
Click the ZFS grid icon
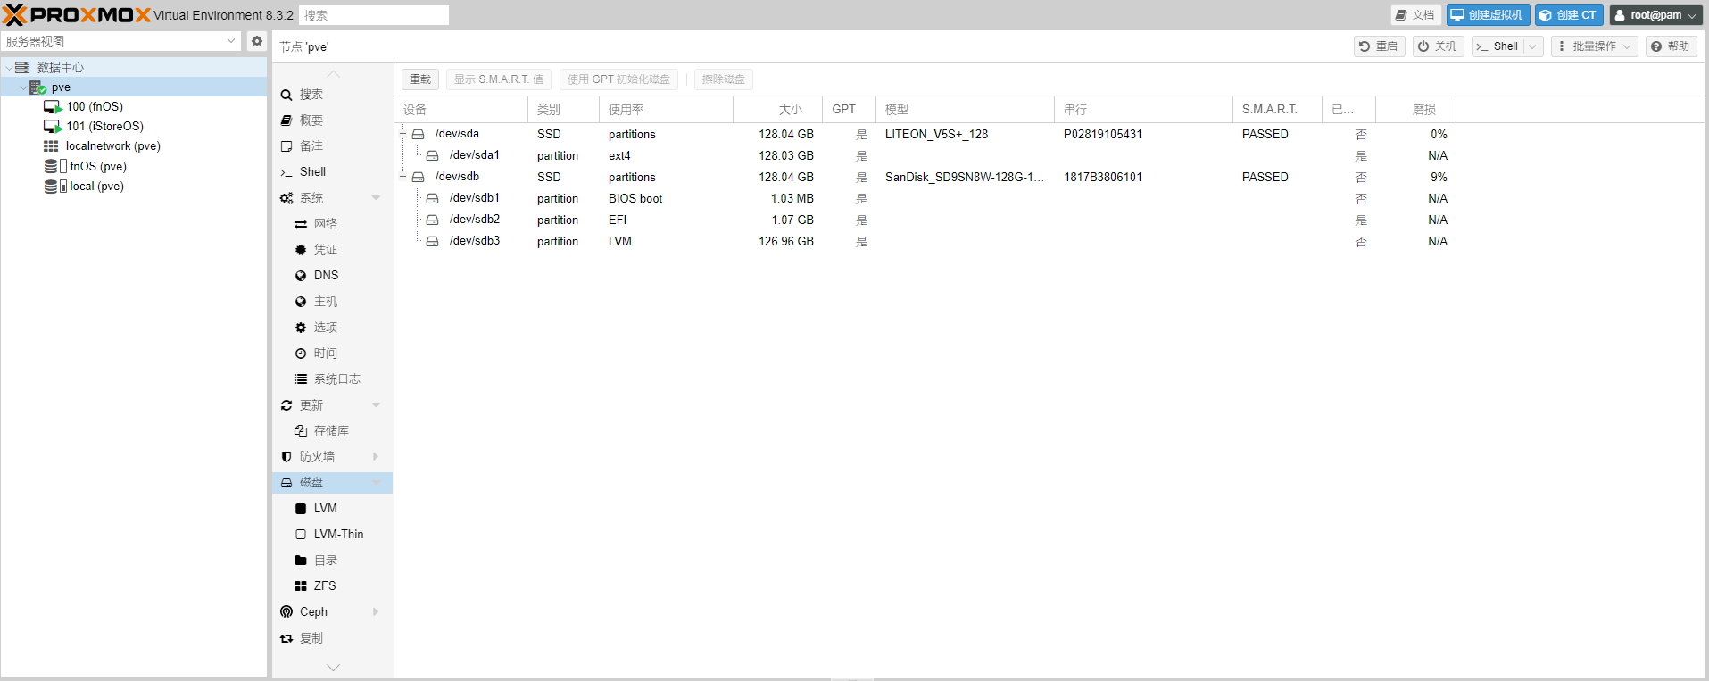click(301, 586)
